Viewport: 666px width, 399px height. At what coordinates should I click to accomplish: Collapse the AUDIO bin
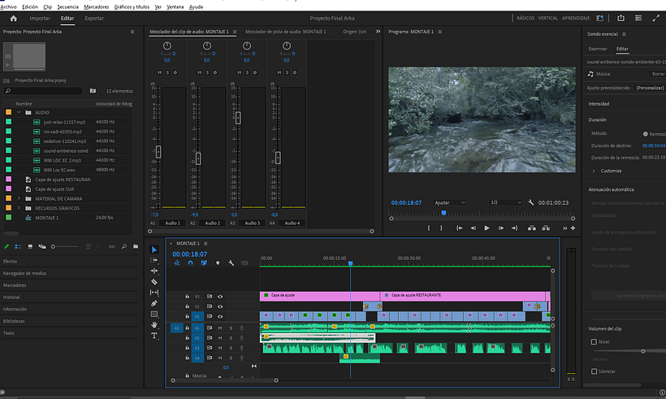click(19, 113)
